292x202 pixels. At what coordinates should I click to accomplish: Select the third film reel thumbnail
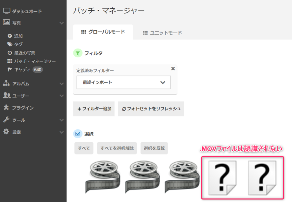point(182,177)
